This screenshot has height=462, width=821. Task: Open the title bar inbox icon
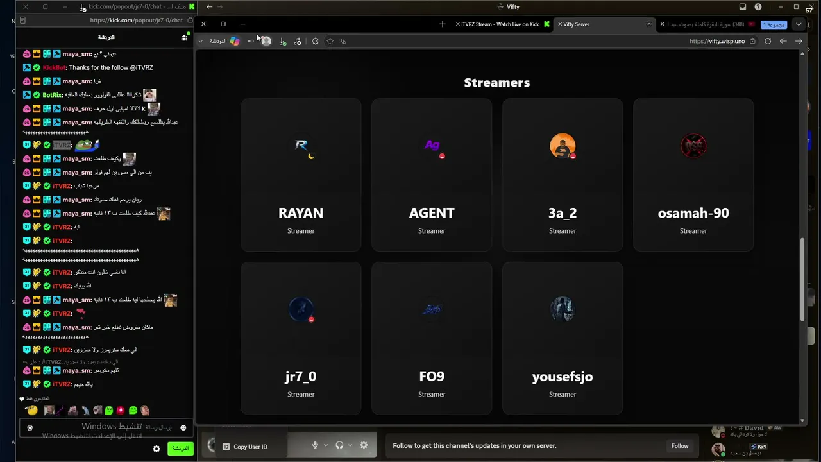coord(743,7)
